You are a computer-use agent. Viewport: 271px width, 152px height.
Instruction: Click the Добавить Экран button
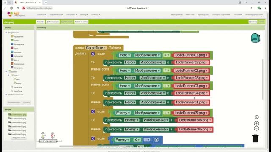53,22
